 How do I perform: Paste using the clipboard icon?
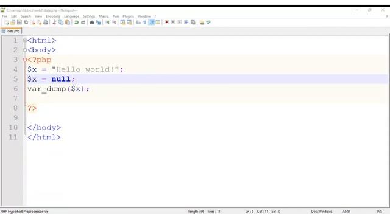pos(68,23)
